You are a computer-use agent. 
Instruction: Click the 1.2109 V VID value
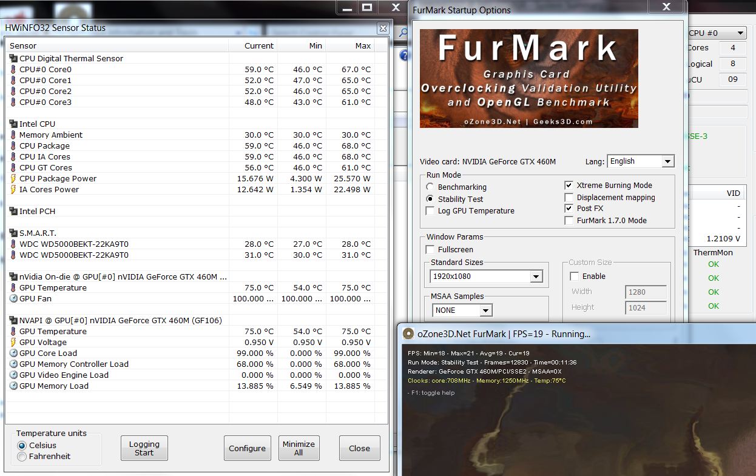(723, 238)
